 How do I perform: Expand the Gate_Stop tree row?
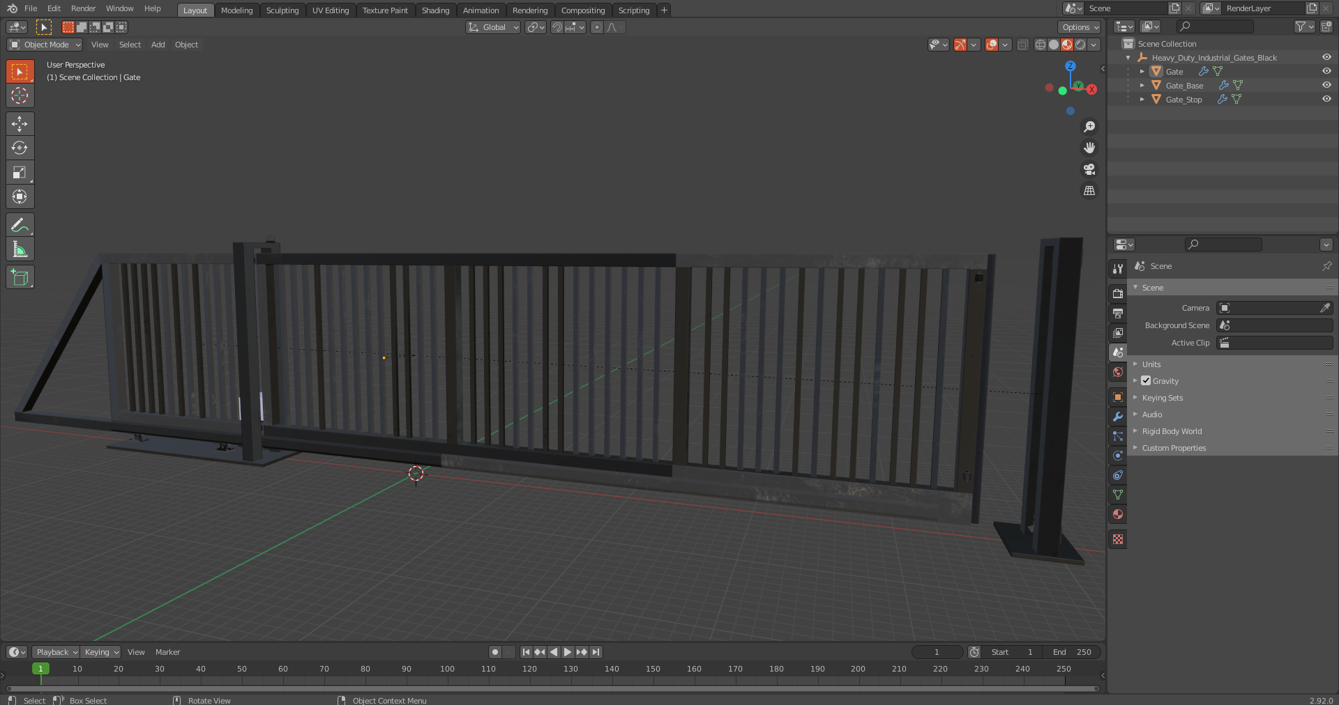(1142, 99)
